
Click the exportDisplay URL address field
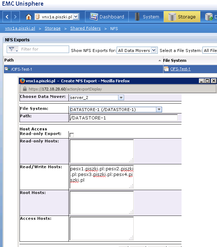pyautogui.click(x=118, y=89)
